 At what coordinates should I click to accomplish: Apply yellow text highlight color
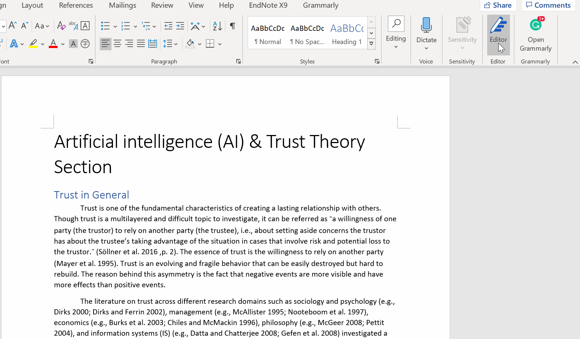point(33,44)
